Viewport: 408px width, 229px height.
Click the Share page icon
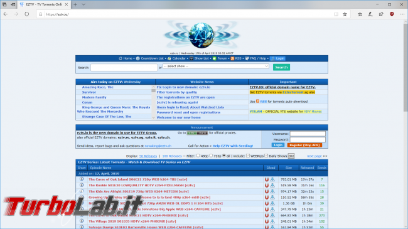coord(381,14)
